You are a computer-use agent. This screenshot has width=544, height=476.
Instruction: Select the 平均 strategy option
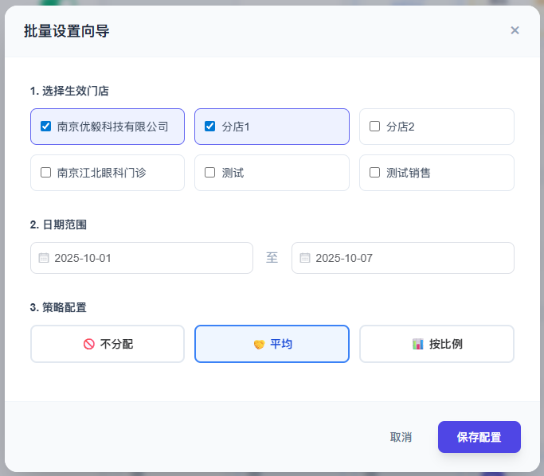pos(272,344)
